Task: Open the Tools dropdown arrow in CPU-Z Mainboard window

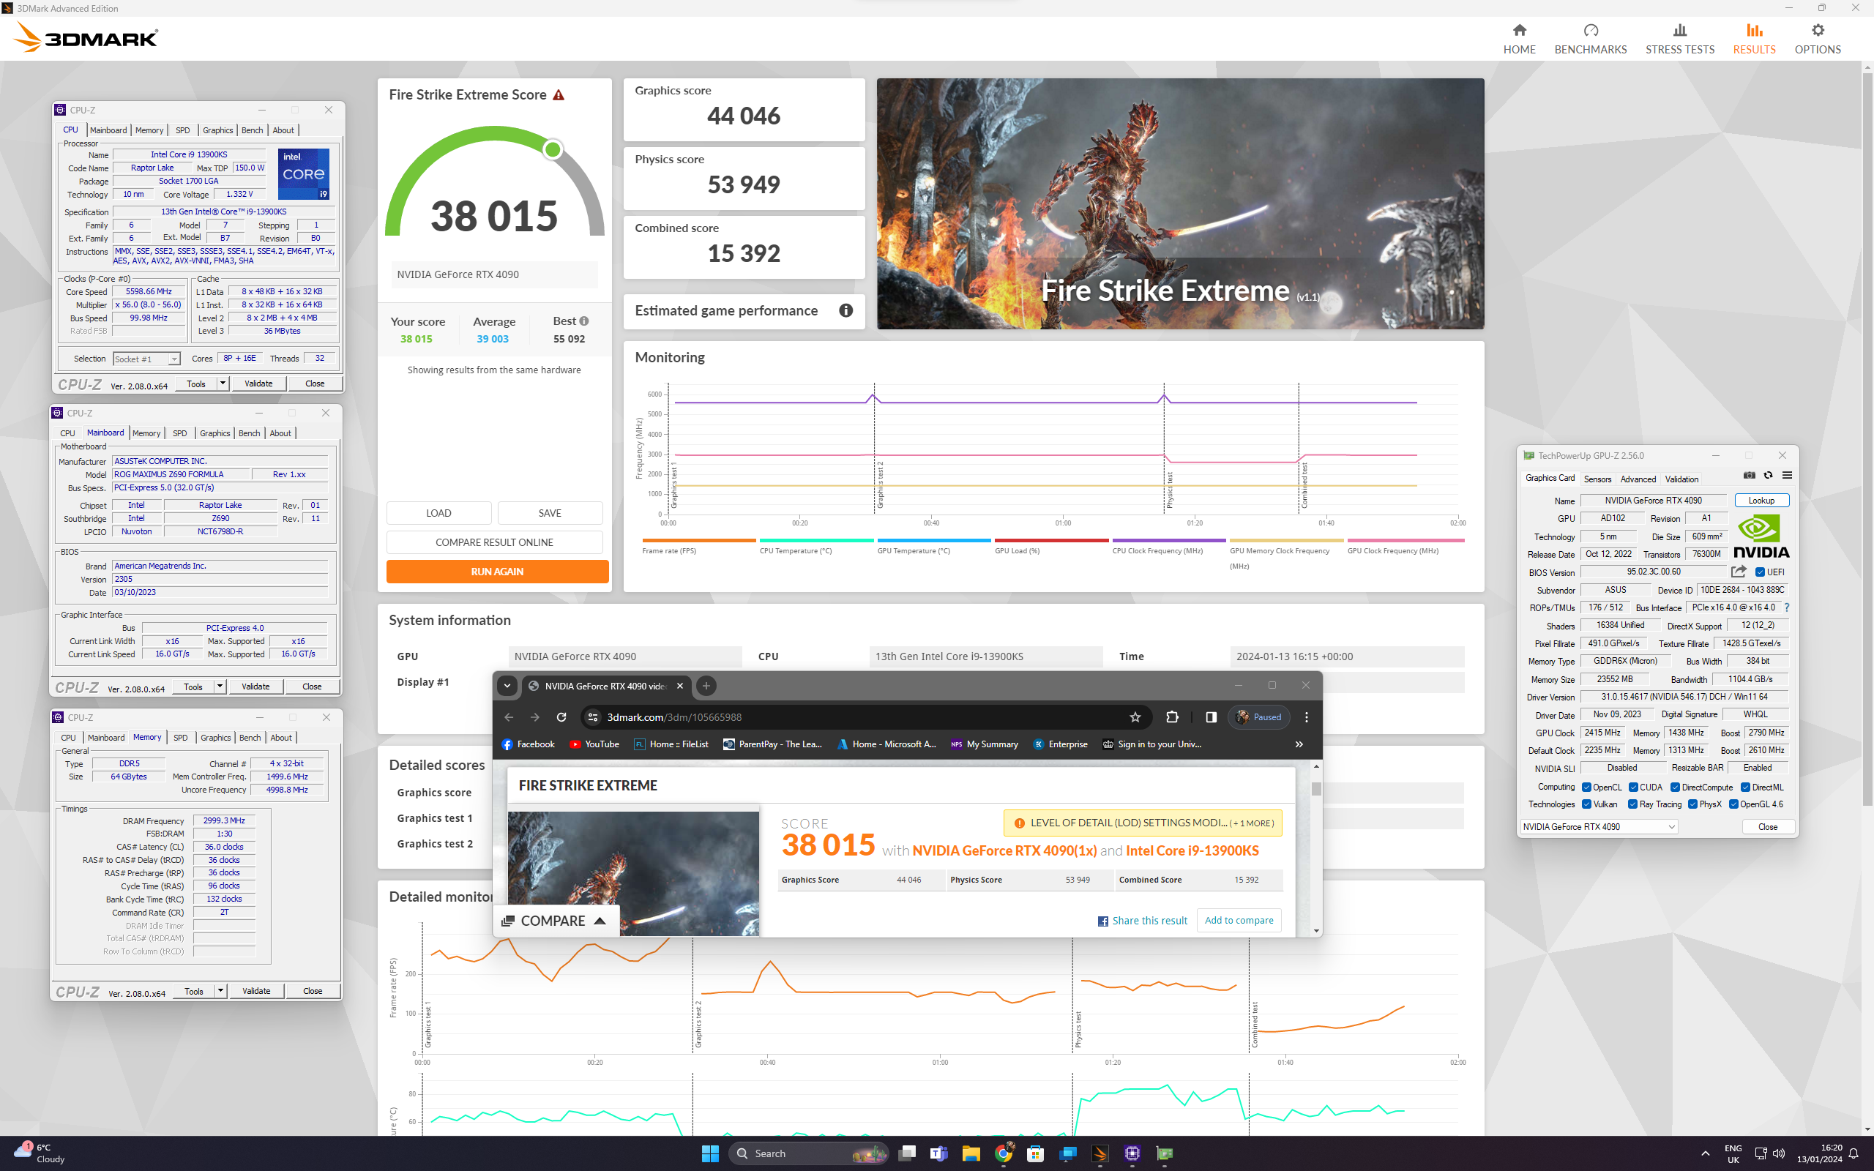Action: 219,686
